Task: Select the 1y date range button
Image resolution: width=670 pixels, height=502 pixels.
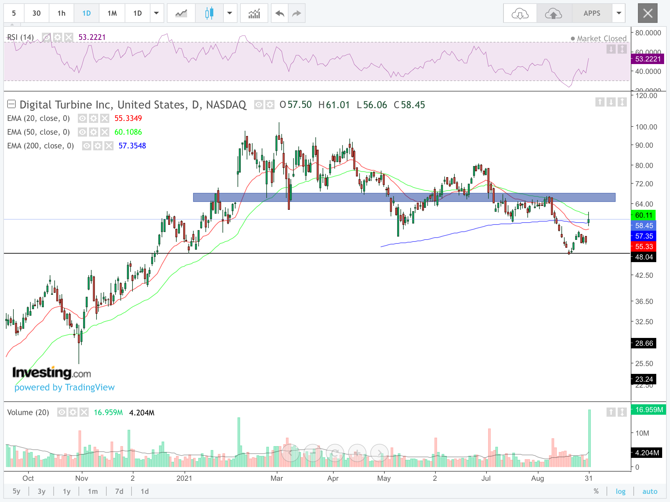Action: [67, 491]
